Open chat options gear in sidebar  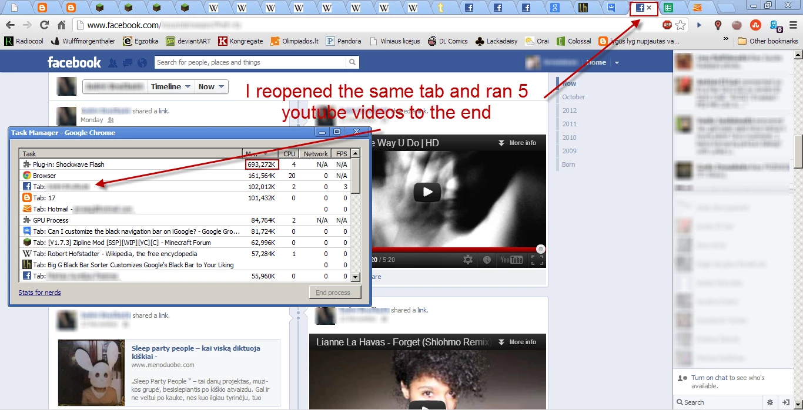point(770,402)
